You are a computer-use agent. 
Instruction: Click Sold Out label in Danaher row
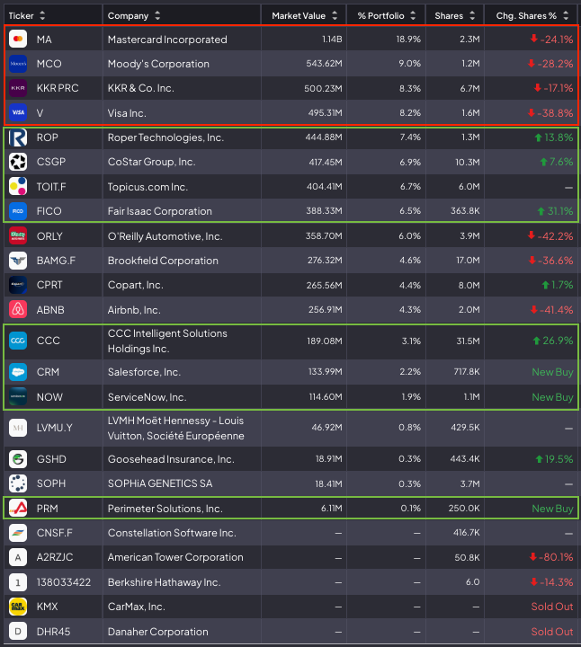click(x=552, y=632)
